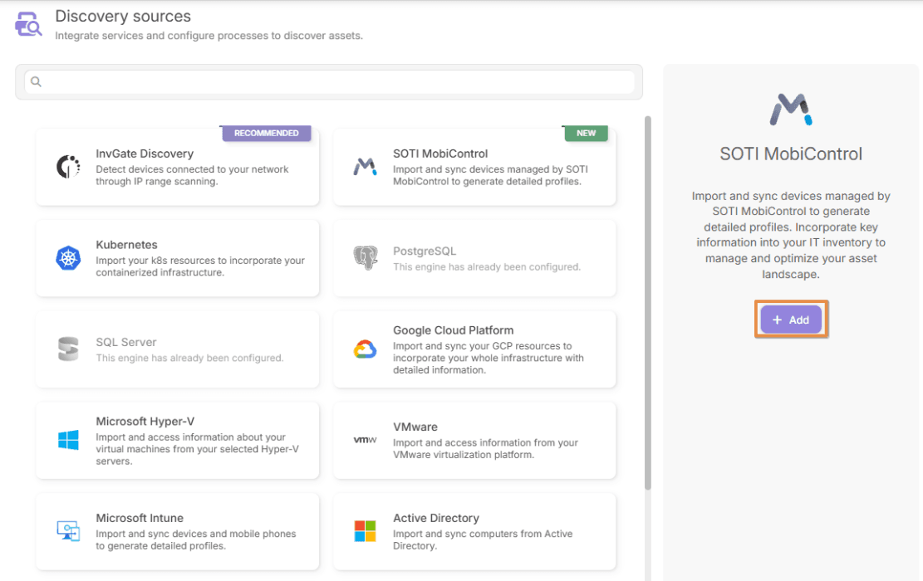This screenshot has width=923, height=581.
Task: Click the Discovery sources header icon
Action: pyautogui.click(x=28, y=24)
